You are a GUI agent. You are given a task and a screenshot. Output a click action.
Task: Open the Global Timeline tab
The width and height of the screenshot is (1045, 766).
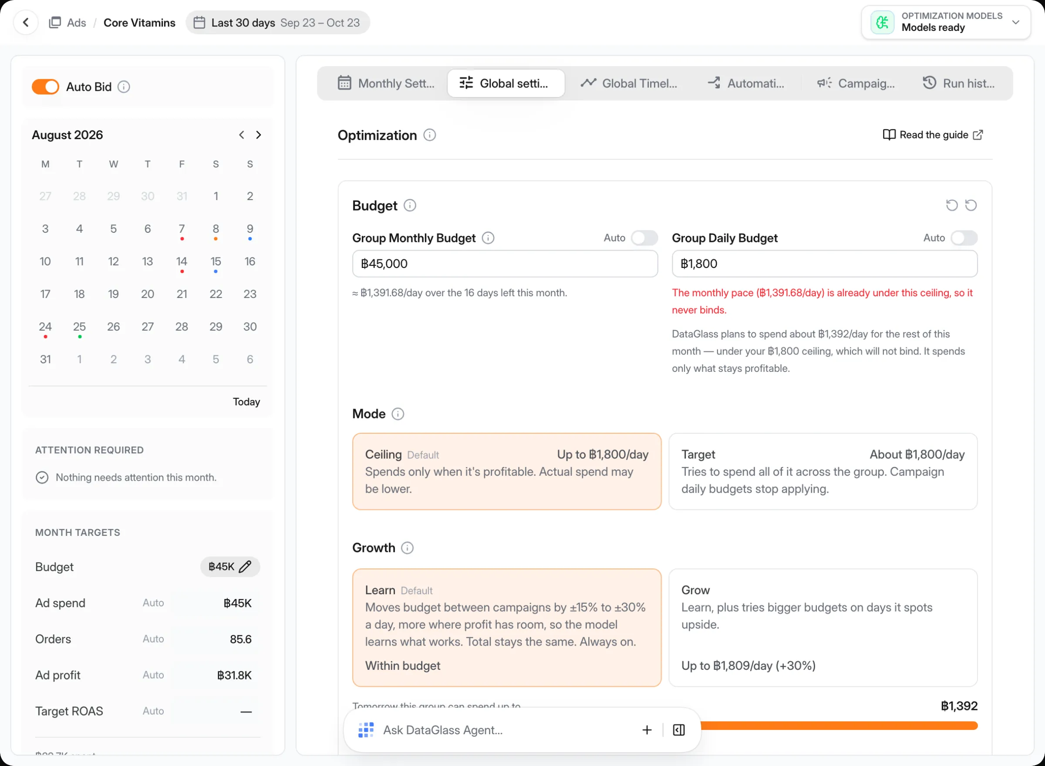pos(629,84)
